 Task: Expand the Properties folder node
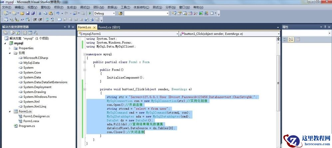point(10,48)
